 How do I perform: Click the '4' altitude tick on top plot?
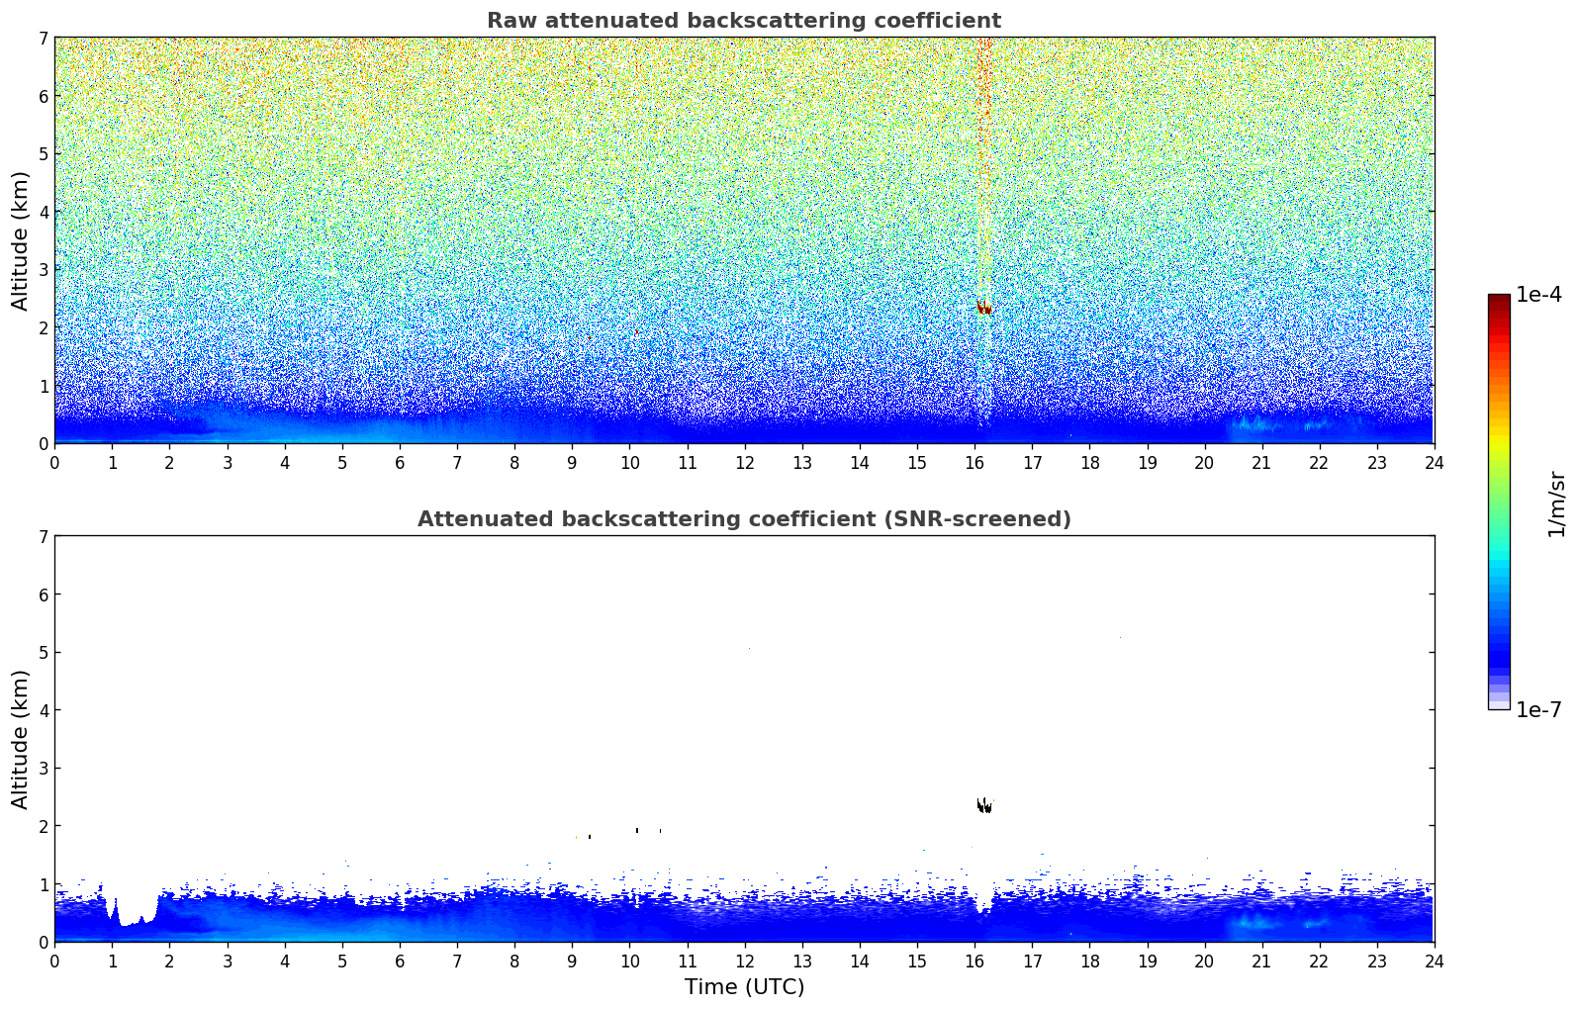[43, 212]
